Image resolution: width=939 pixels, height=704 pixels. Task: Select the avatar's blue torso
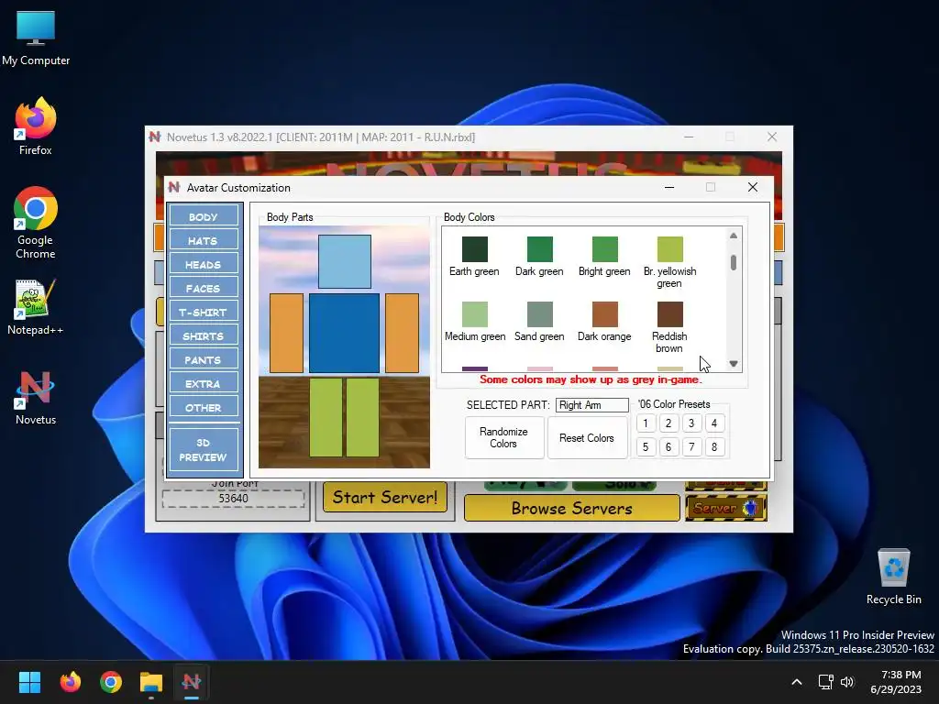click(345, 333)
